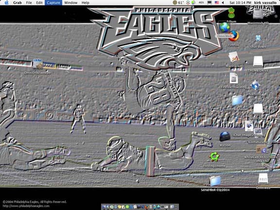Select the OmniWeb globe application icon
The image size is (280, 210).
pos(225,28)
